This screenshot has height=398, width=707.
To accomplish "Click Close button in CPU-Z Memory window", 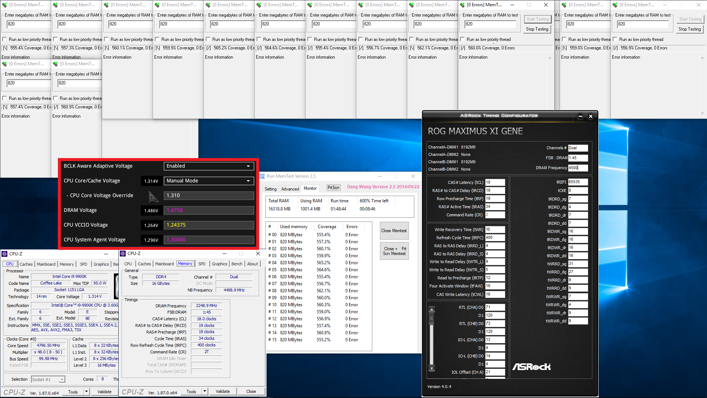I will [x=251, y=391].
